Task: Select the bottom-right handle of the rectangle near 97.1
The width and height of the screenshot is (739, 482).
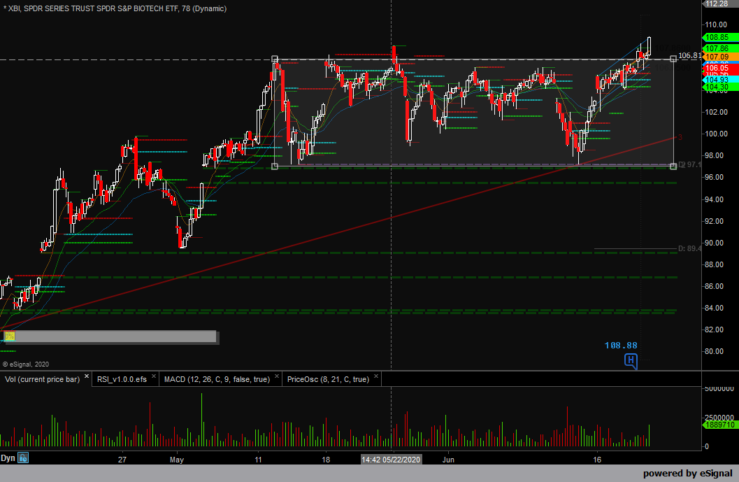Action: pyautogui.click(x=673, y=166)
